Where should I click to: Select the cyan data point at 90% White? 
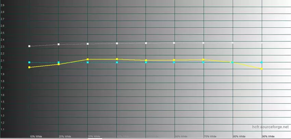262,62
